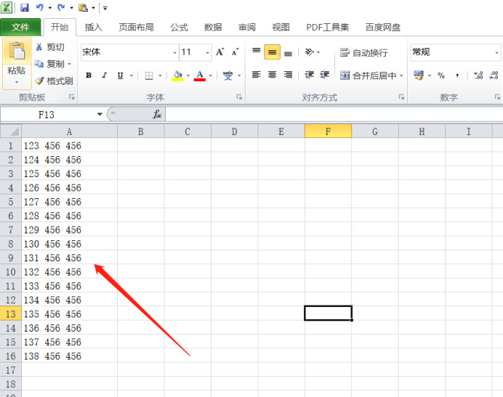The height and width of the screenshot is (397, 503).
Task: Click the Excel application logo icon
Action: click(7, 7)
